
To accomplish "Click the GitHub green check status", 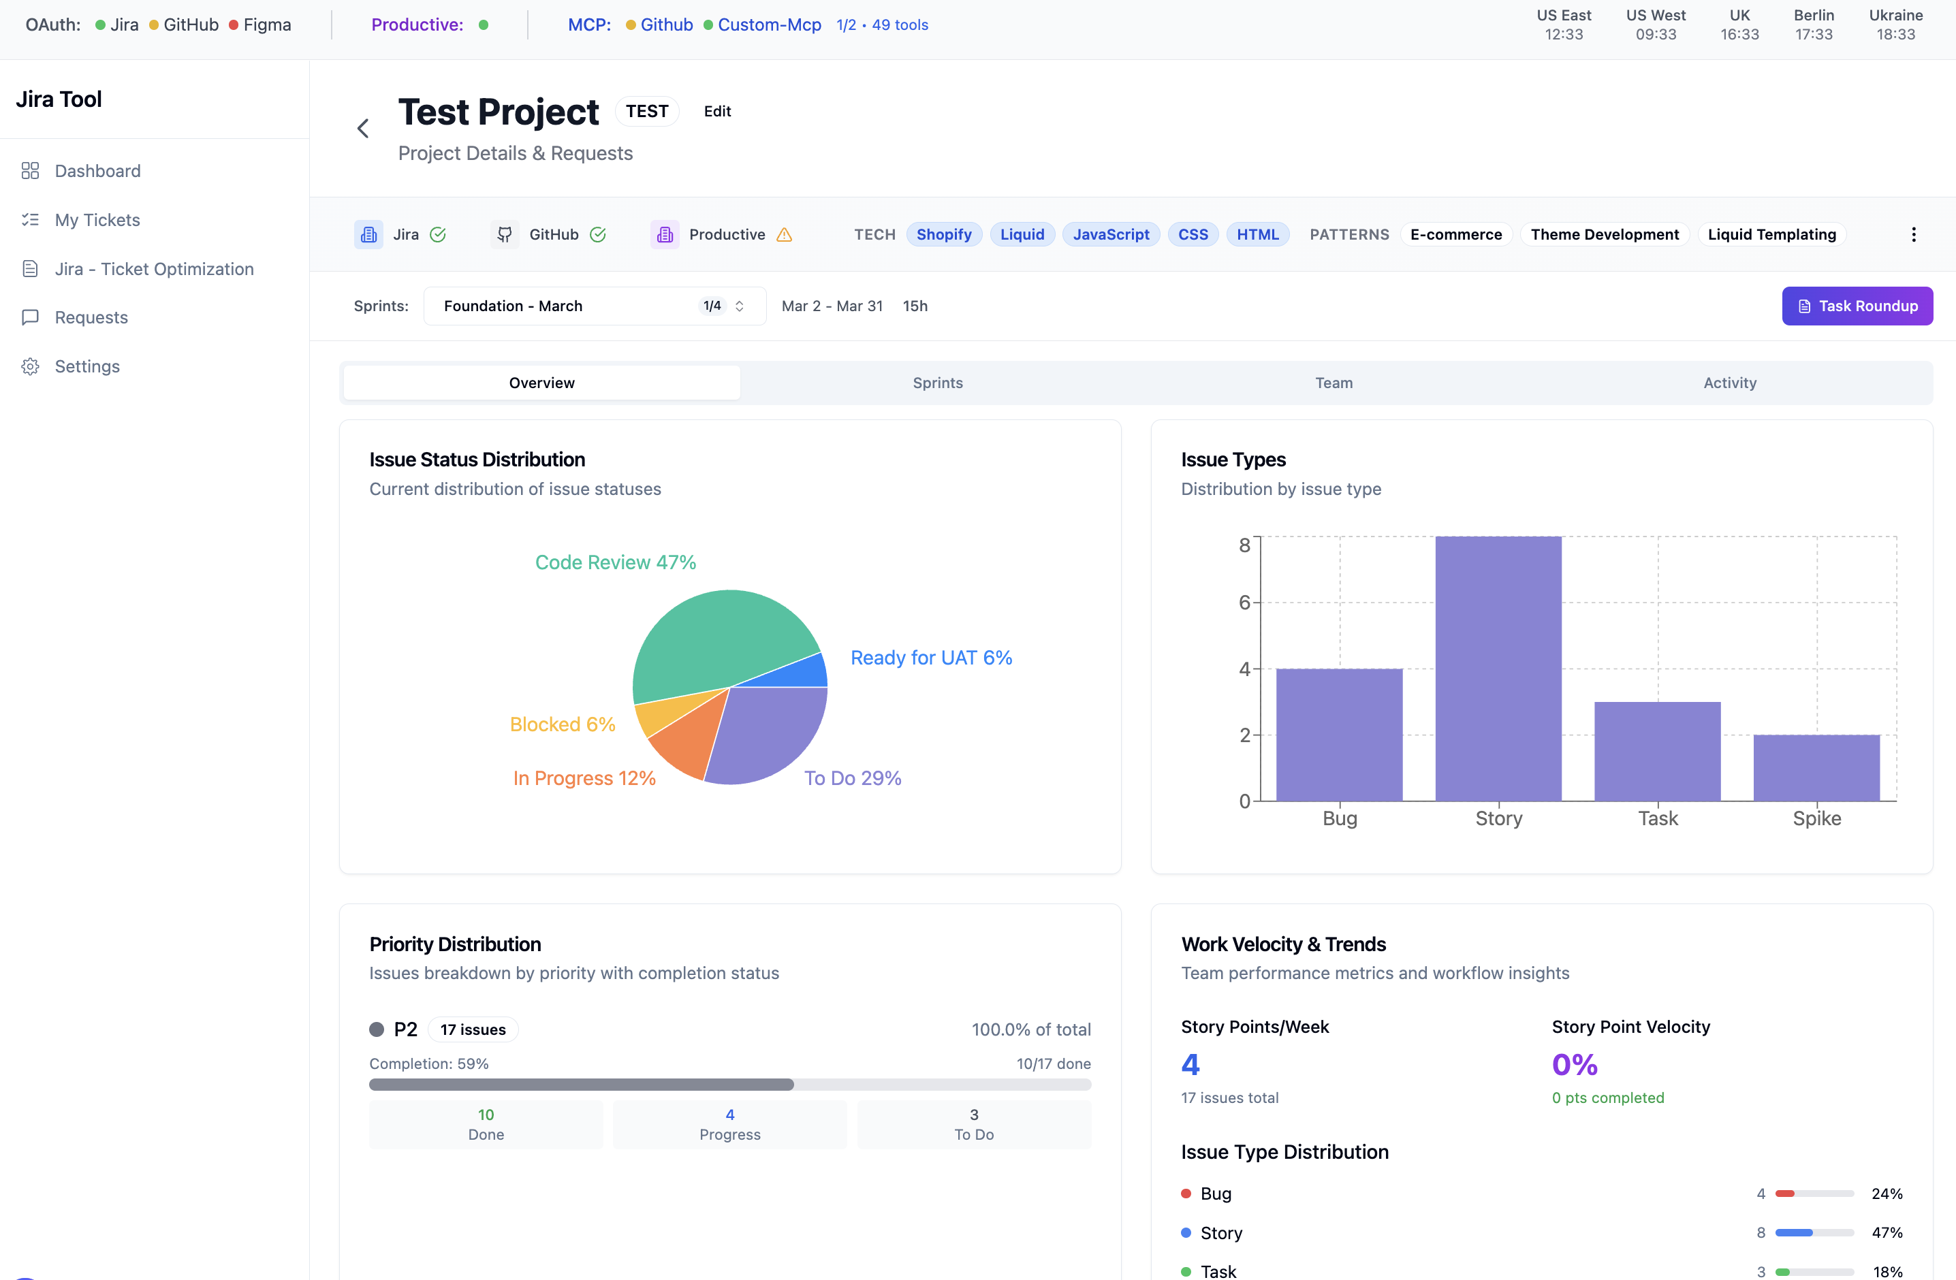I will (597, 235).
